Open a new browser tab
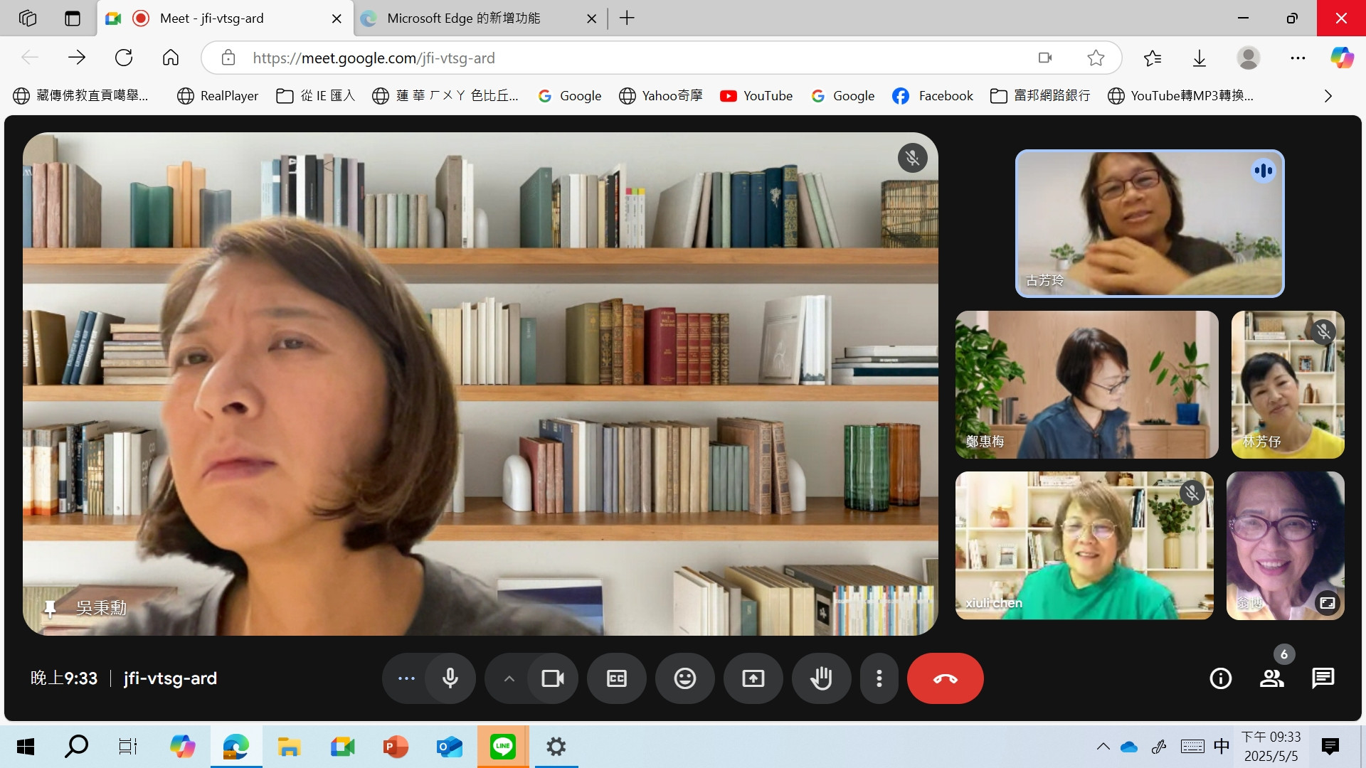This screenshot has height=768, width=1366. (627, 18)
